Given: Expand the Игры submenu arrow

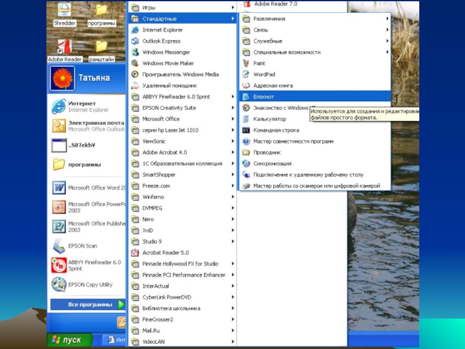Looking at the screenshot, I should pyautogui.click(x=233, y=8).
